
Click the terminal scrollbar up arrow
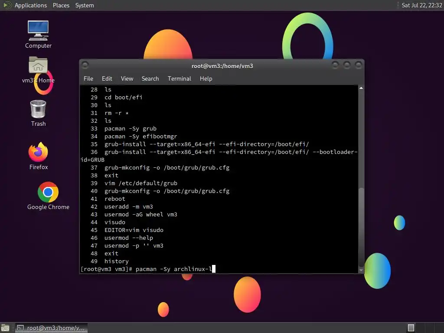pyautogui.click(x=361, y=88)
